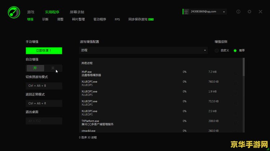Select the 增强 sub-tab

coord(30,19)
